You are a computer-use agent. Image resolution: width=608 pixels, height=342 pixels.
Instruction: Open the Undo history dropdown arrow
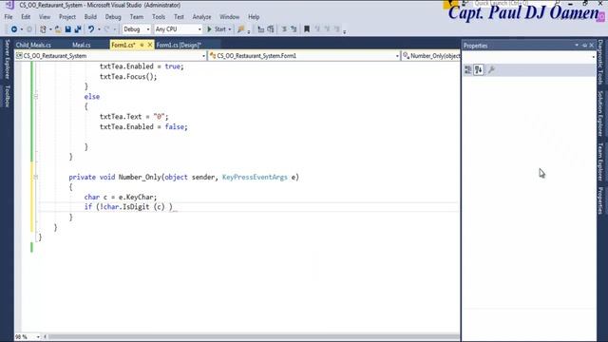(x=99, y=29)
